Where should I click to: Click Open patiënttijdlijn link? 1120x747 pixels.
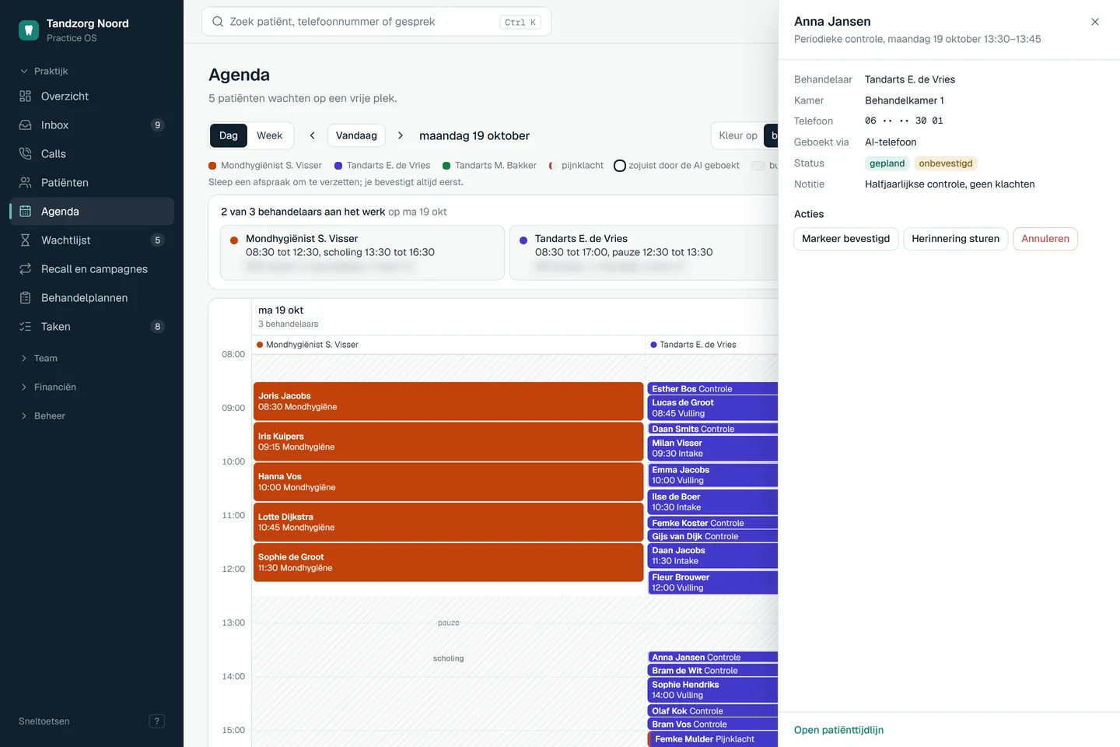coord(838,730)
